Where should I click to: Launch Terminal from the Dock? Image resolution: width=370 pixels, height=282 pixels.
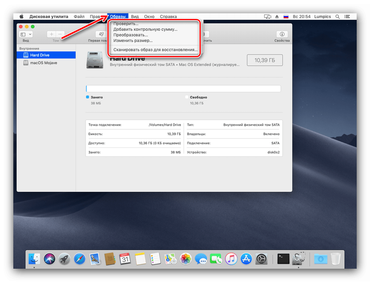pos(283,259)
